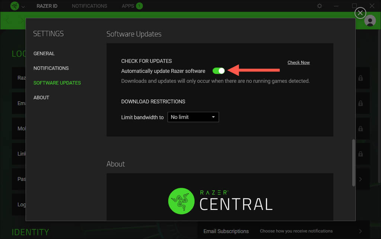381x239 pixels.
Task: Close the settings overlay with the circled X
Action: (x=360, y=13)
